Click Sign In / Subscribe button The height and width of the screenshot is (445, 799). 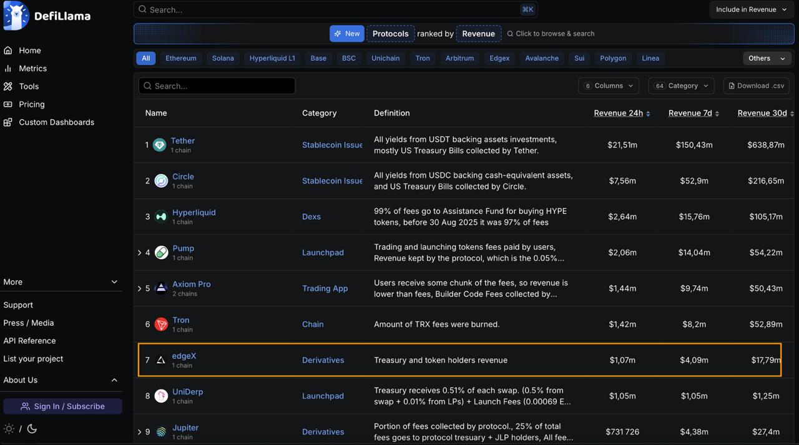click(x=62, y=406)
